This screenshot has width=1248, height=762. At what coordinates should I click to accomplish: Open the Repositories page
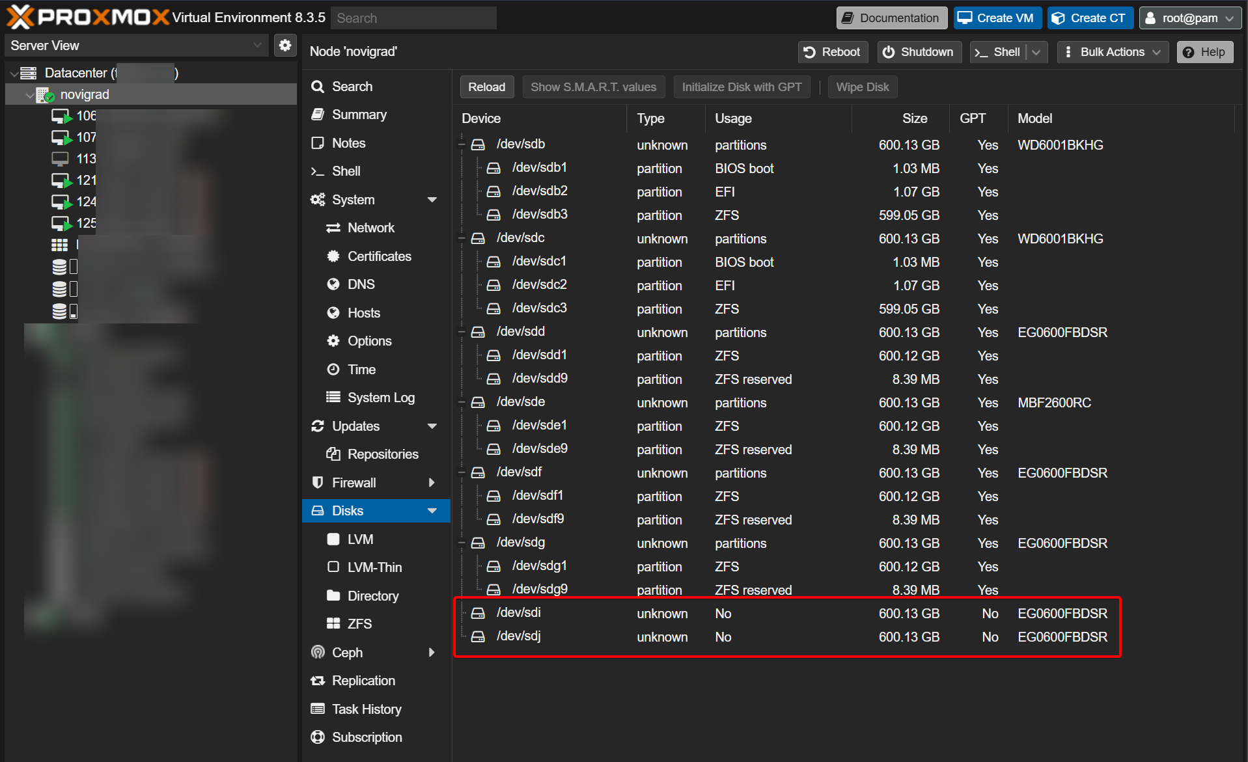(x=383, y=454)
